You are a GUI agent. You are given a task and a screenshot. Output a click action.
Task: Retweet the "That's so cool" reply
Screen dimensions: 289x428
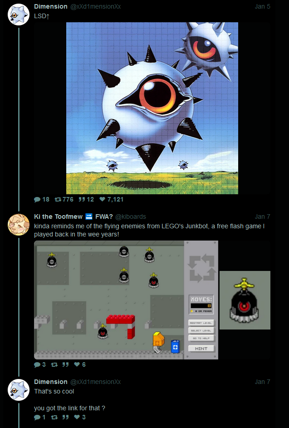pyautogui.click(x=54, y=418)
